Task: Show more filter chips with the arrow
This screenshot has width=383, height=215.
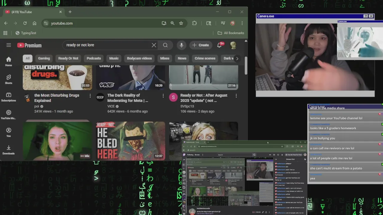Action: pyautogui.click(x=237, y=59)
